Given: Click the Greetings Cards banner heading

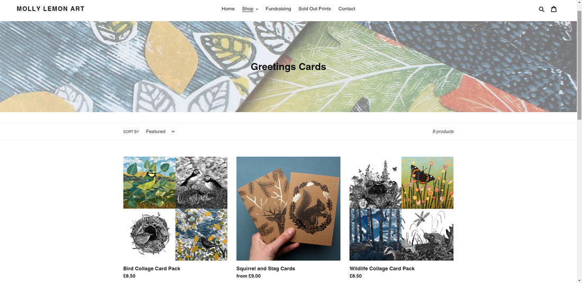Looking at the screenshot, I should point(288,67).
